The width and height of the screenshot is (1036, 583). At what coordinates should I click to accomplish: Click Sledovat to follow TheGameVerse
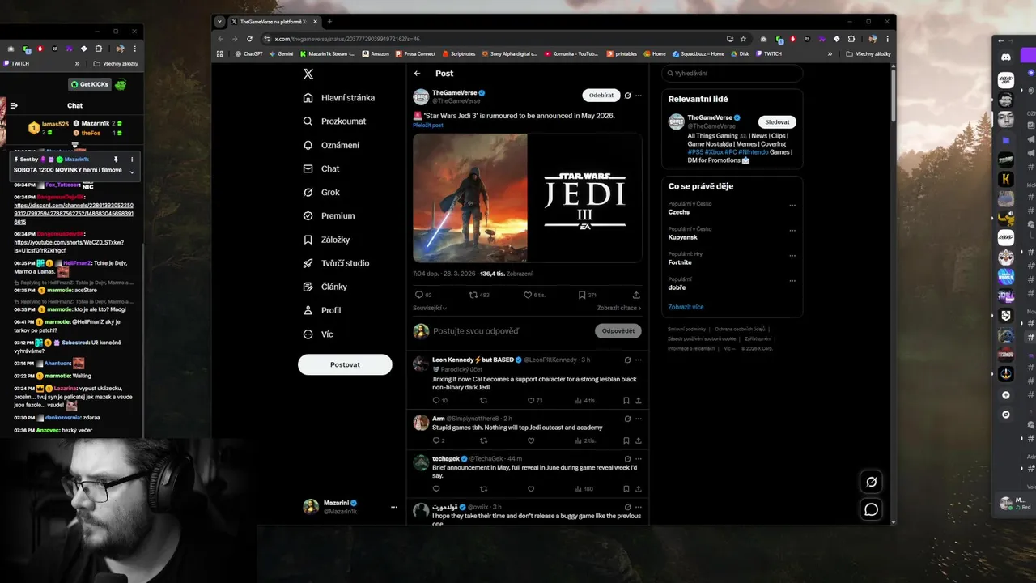[x=777, y=122]
